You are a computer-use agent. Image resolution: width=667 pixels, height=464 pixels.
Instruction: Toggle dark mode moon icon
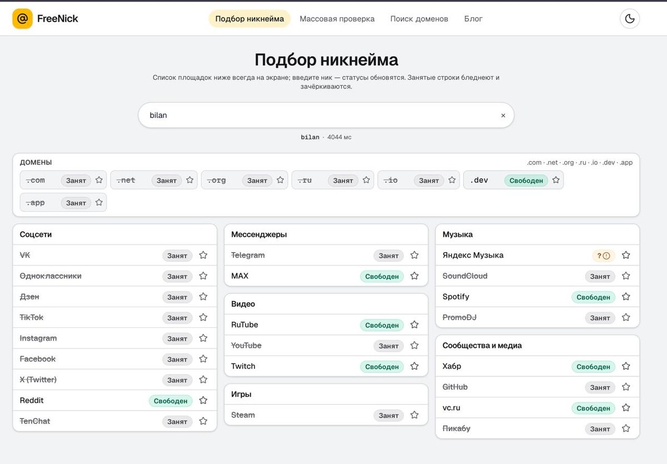click(x=630, y=18)
